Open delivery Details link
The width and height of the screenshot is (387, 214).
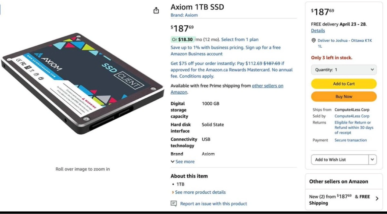click(318, 31)
